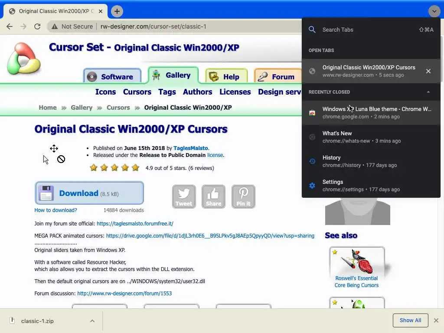Open the MEGA PACK Google Drive link

(x=210, y=236)
